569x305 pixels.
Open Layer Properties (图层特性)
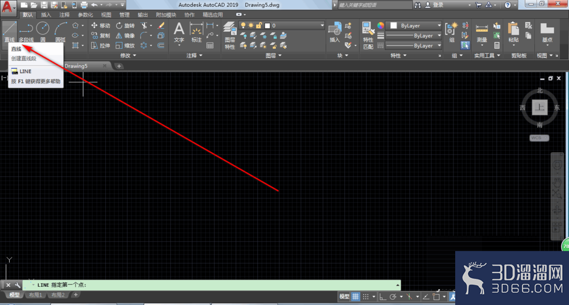(230, 35)
